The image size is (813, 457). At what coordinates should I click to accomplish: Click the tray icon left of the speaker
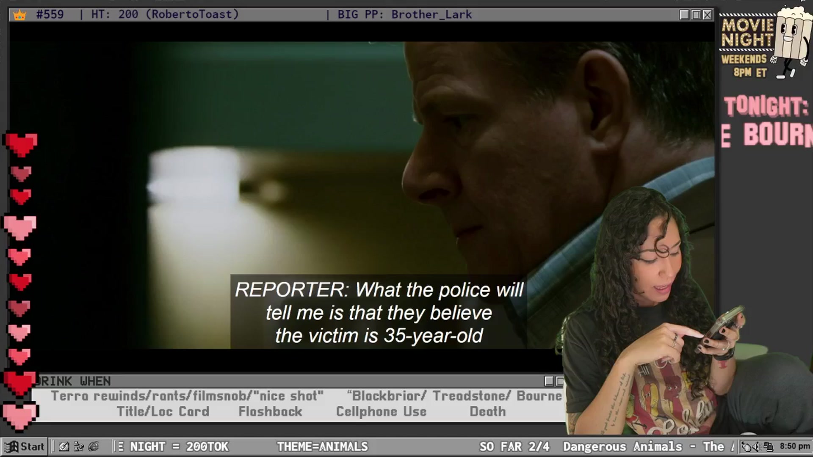click(747, 446)
